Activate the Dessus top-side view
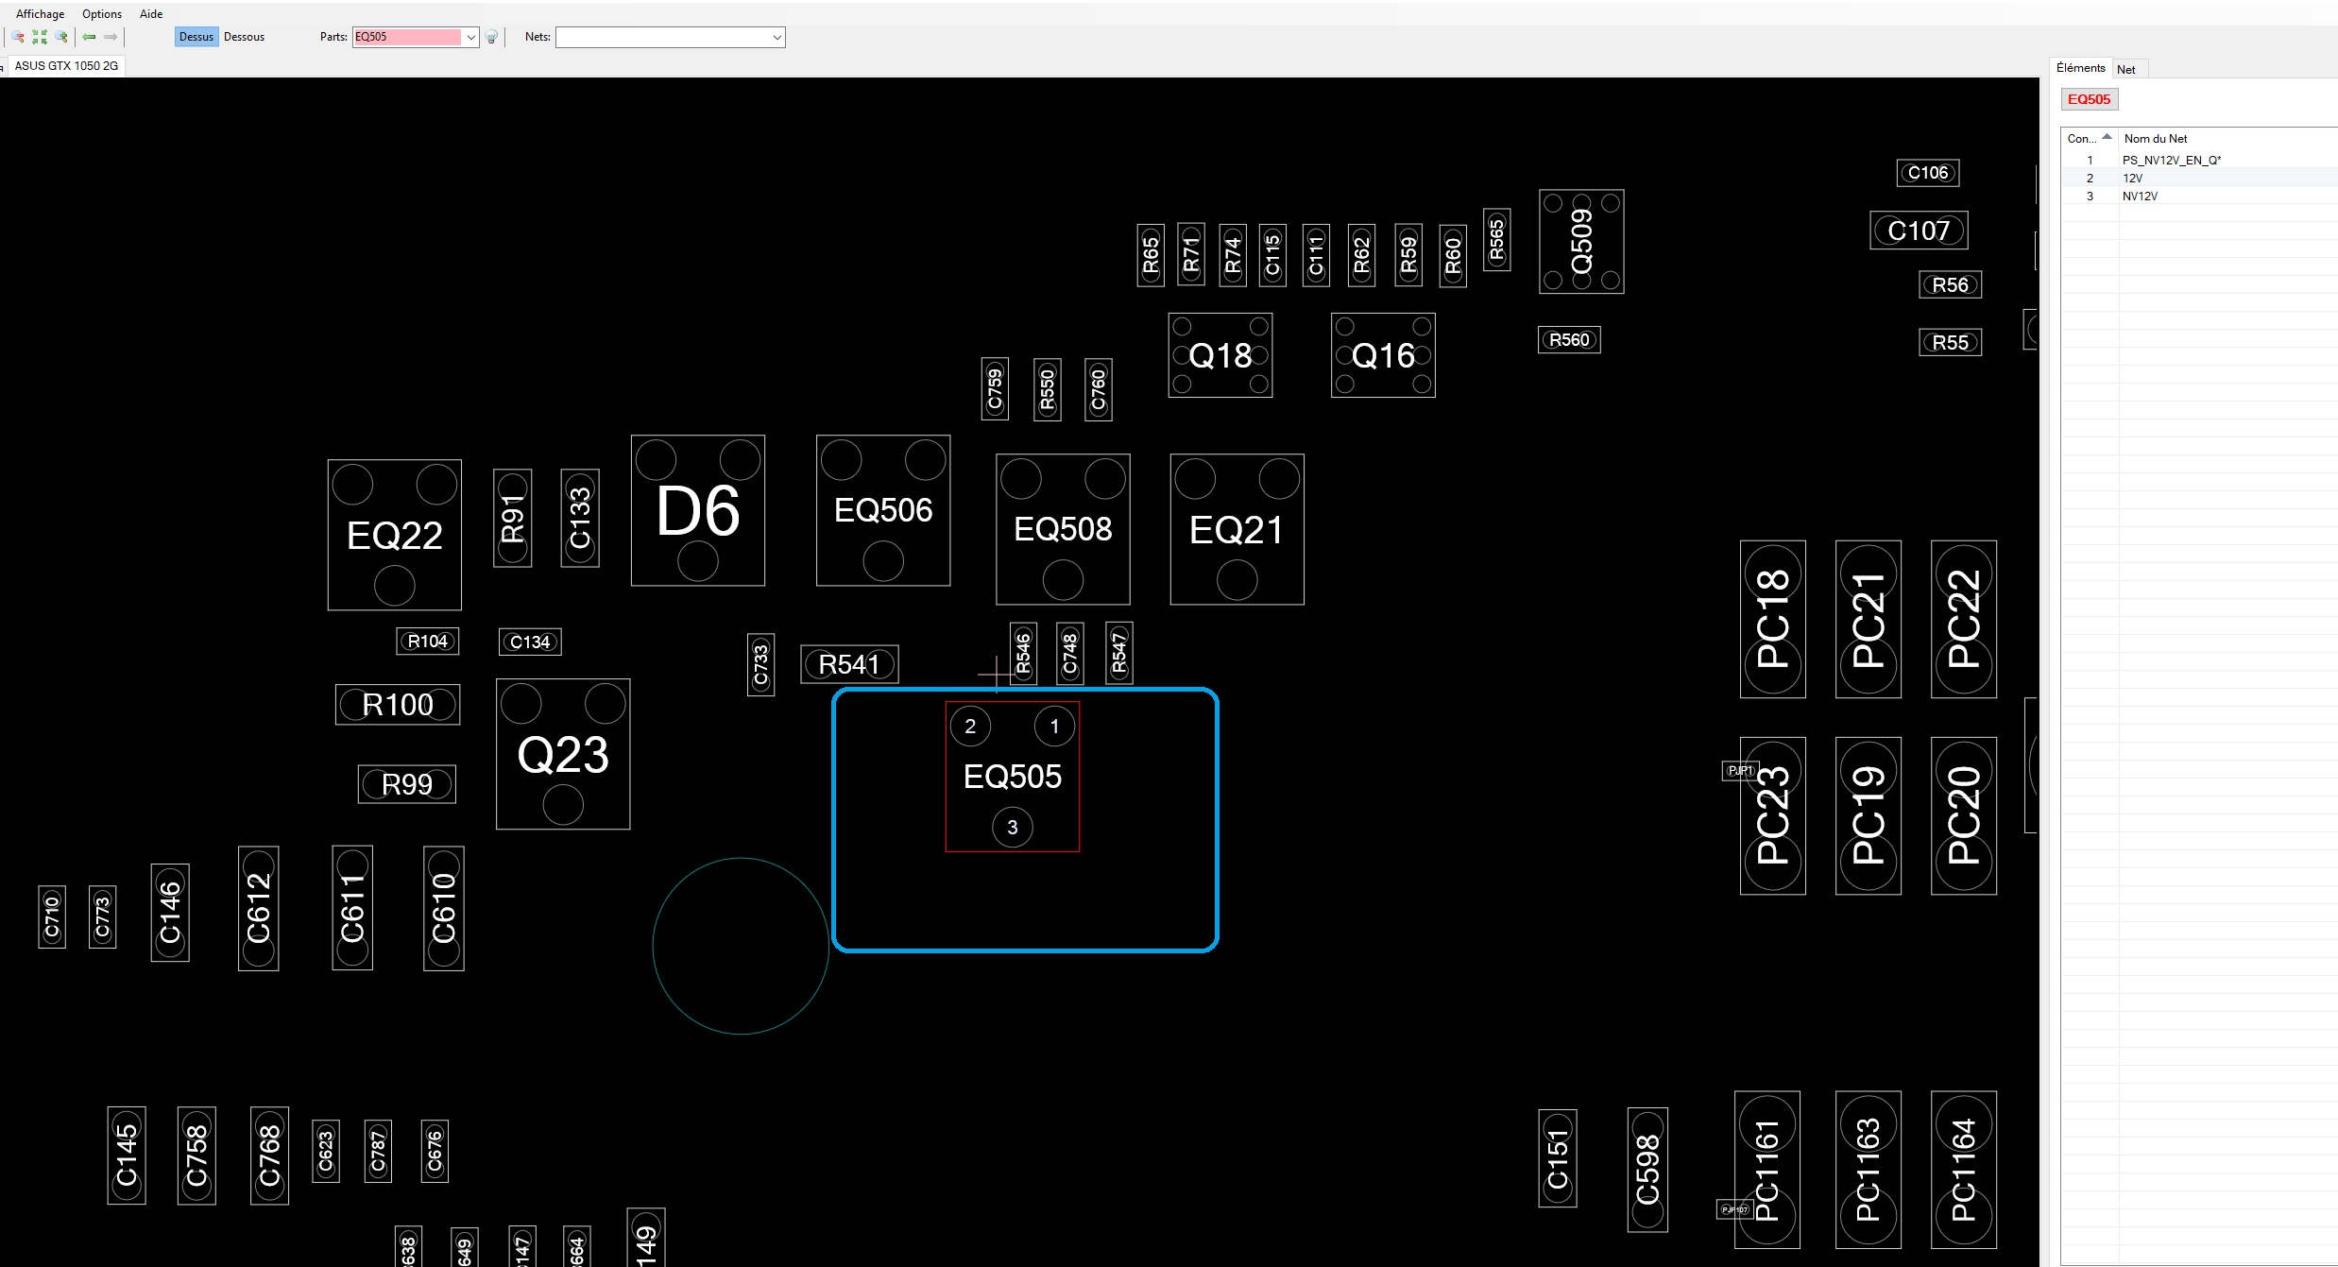Image resolution: width=2338 pixels, height=1267 pixels. click(196, 37)
